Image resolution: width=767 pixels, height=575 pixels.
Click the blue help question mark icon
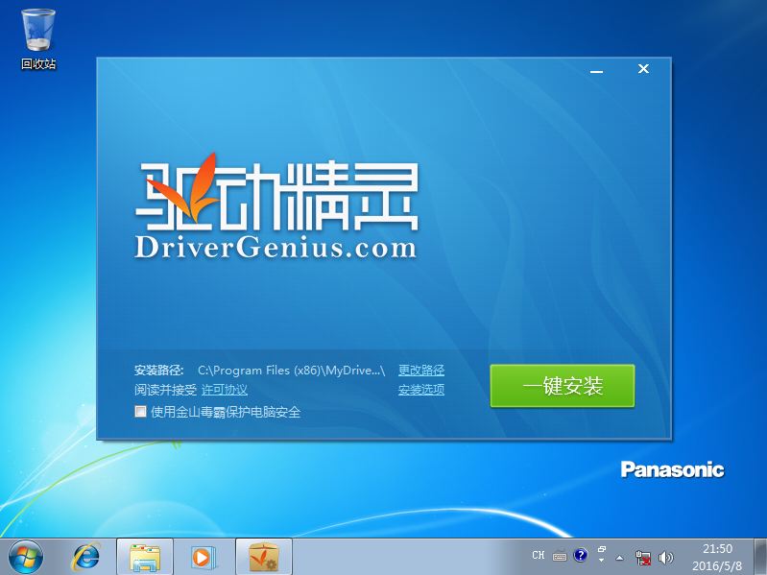click(580, 555)
